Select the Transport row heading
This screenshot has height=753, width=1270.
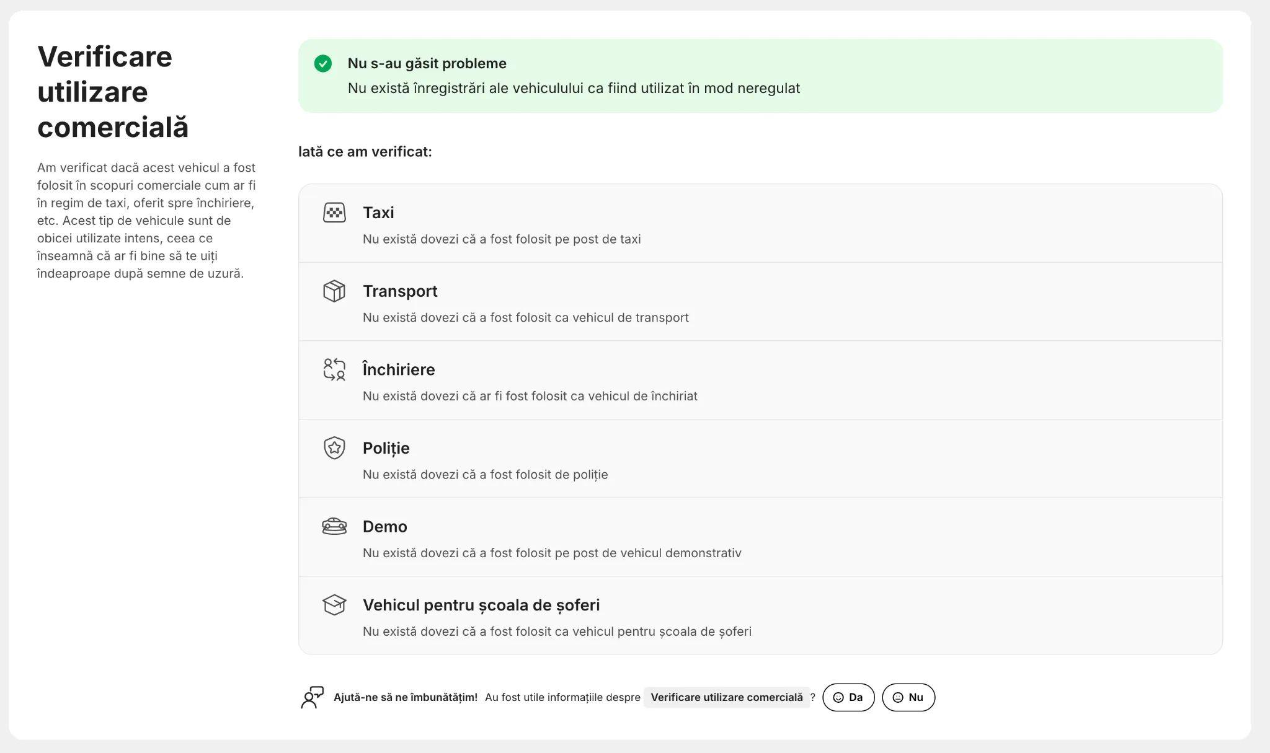[x=400, y=291]
